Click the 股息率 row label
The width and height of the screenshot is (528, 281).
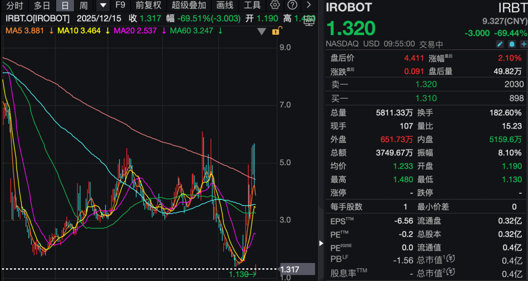point(349,273)
